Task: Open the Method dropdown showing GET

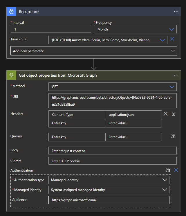Action: click(x=112, y=87)
